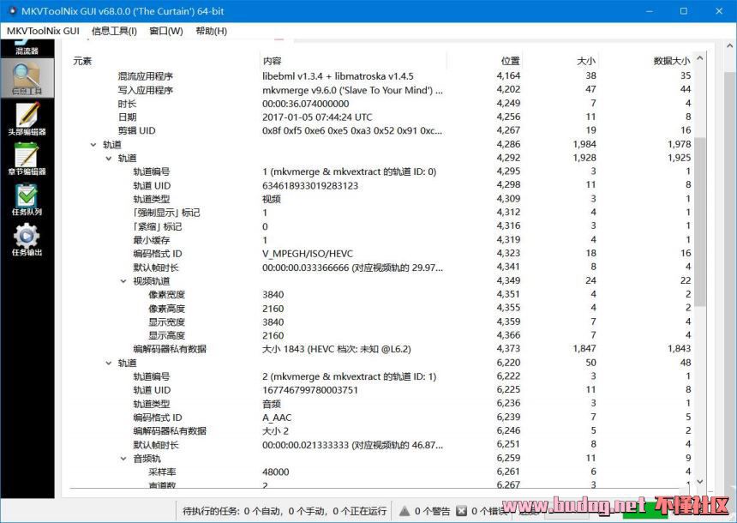This screenshot has height=523, width=737.
Task: Open the 信息工具(I) menu
Action: 114,31
